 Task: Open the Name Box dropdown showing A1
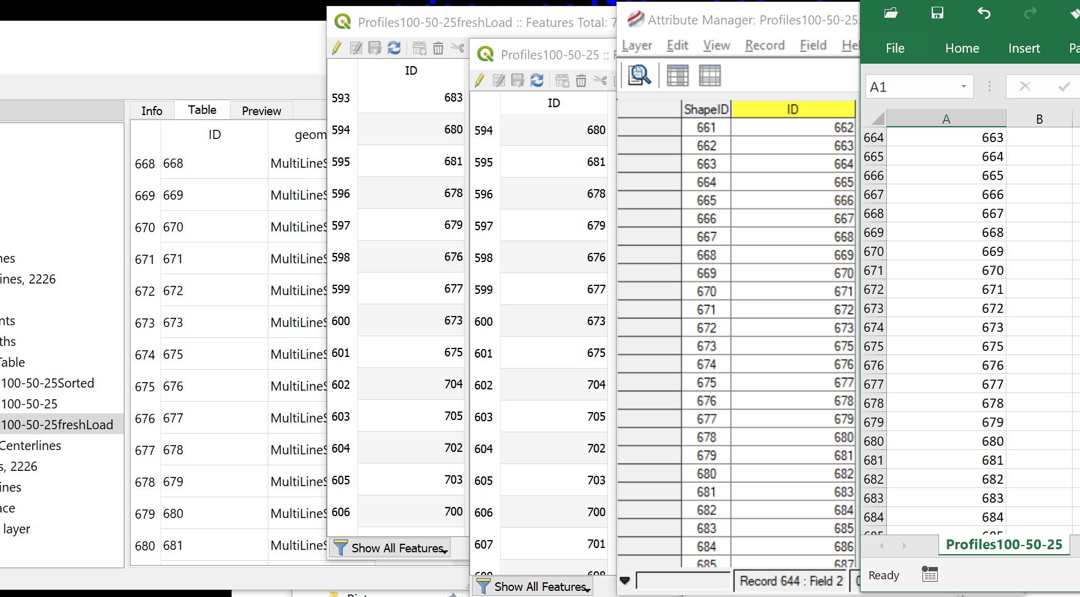click(963, 86)
